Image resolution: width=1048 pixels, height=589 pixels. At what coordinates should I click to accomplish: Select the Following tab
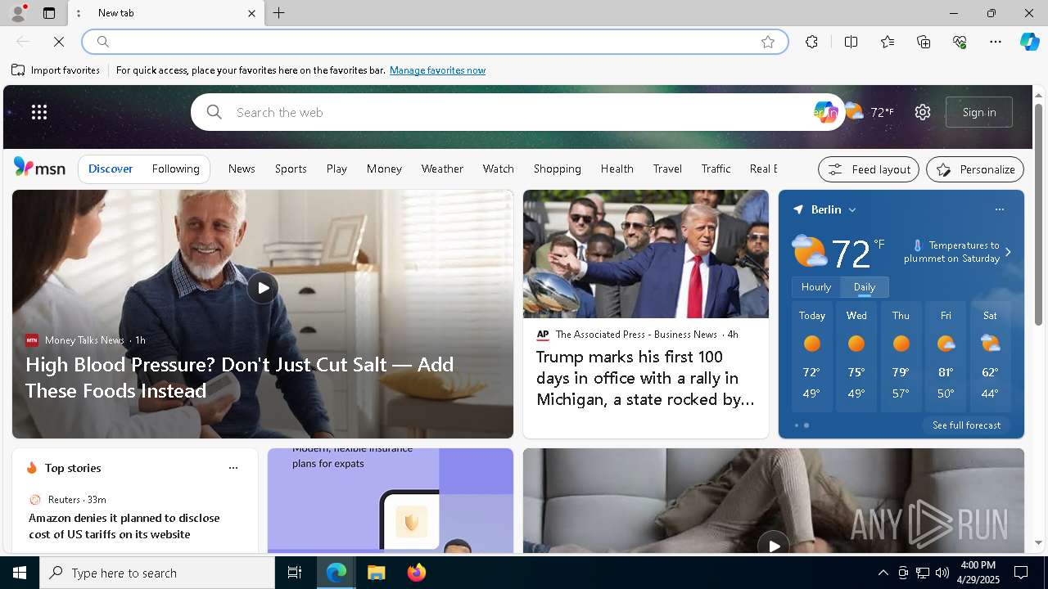[175, 169]
